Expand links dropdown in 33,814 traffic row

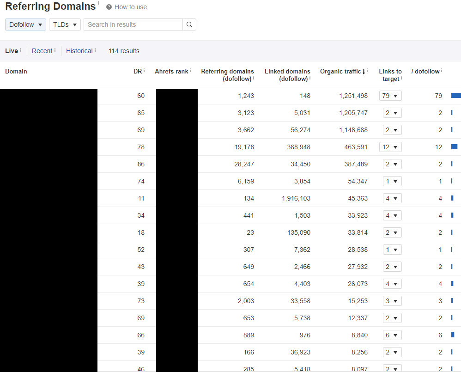pos(392,232)
